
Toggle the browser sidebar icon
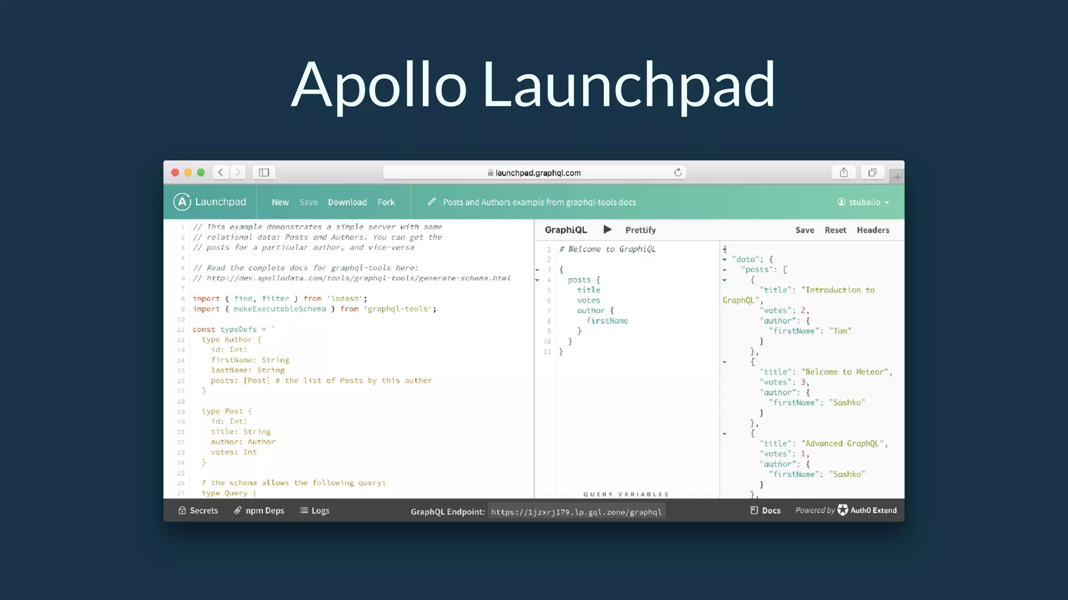coord(264,172)
